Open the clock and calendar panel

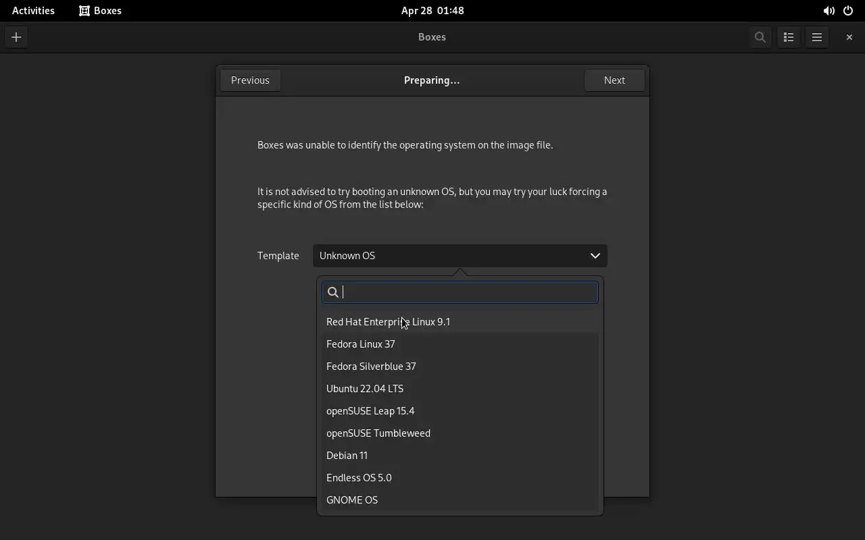pos(432,11)
